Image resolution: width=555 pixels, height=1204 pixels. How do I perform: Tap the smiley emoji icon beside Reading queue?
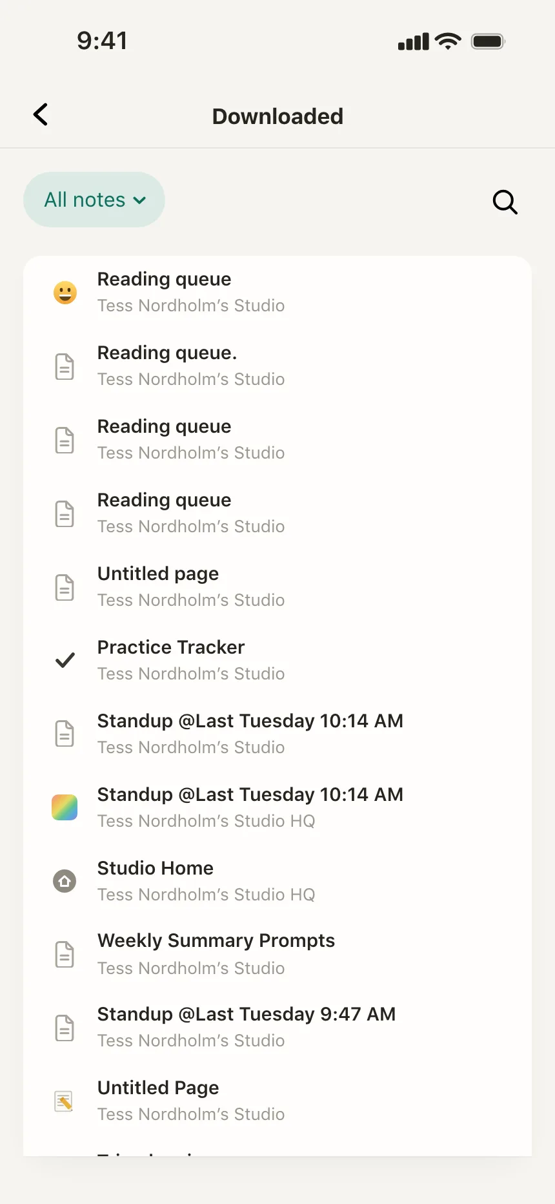click(x=65, y=293)
